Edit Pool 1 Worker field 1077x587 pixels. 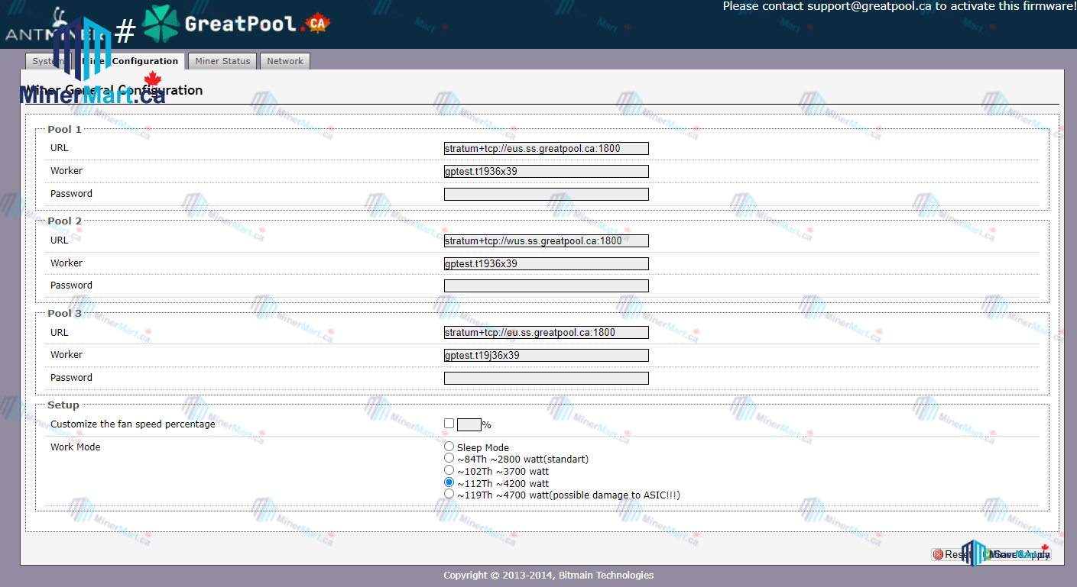coord(546,171)
